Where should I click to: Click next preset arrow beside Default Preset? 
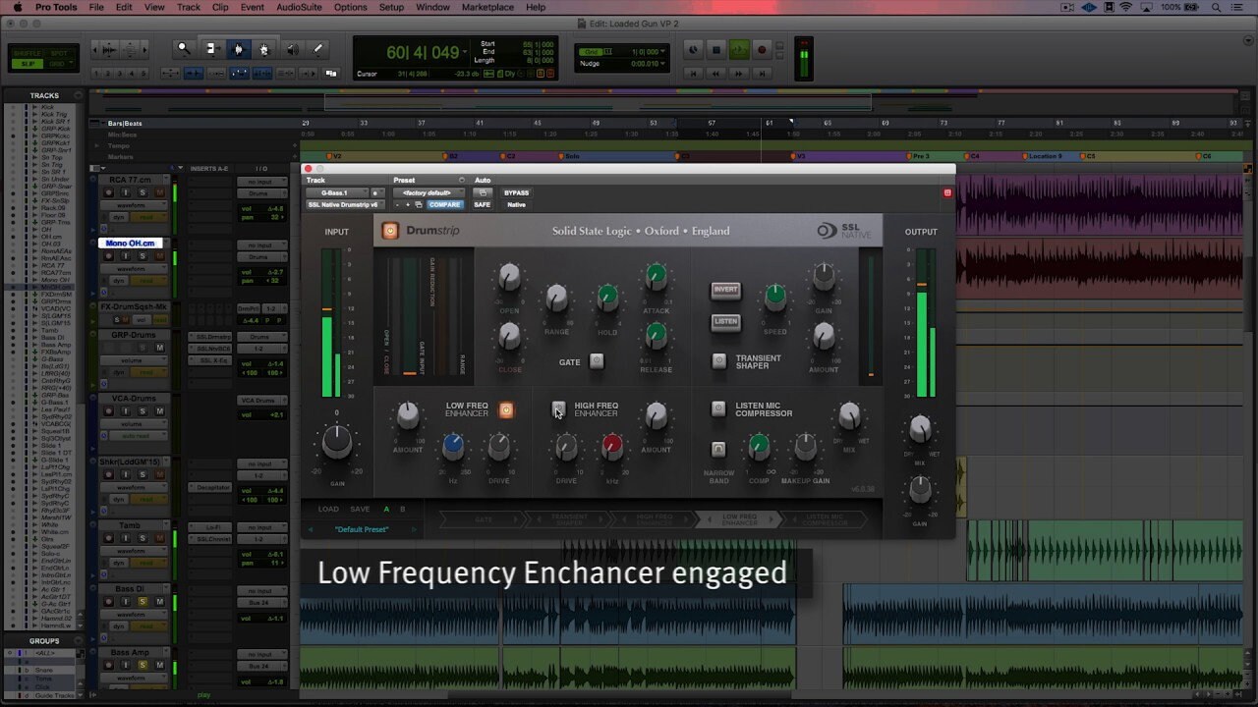(x=414, y=529)
